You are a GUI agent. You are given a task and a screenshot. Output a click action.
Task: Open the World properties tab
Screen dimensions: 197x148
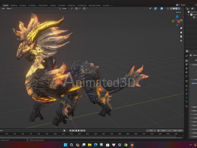point(186,76)
